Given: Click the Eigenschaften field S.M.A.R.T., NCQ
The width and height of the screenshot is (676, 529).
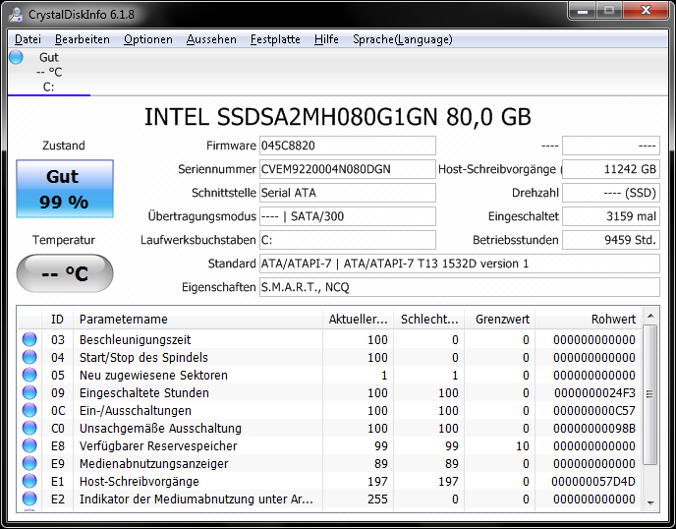Looking at the screenshot, I should pyautogui.click(x=460, y=287).
